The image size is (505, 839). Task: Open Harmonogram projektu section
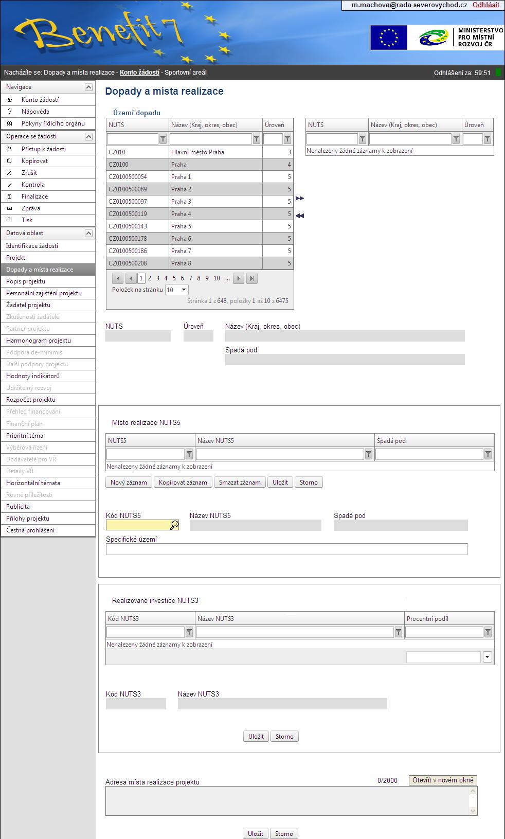[48, 341]
